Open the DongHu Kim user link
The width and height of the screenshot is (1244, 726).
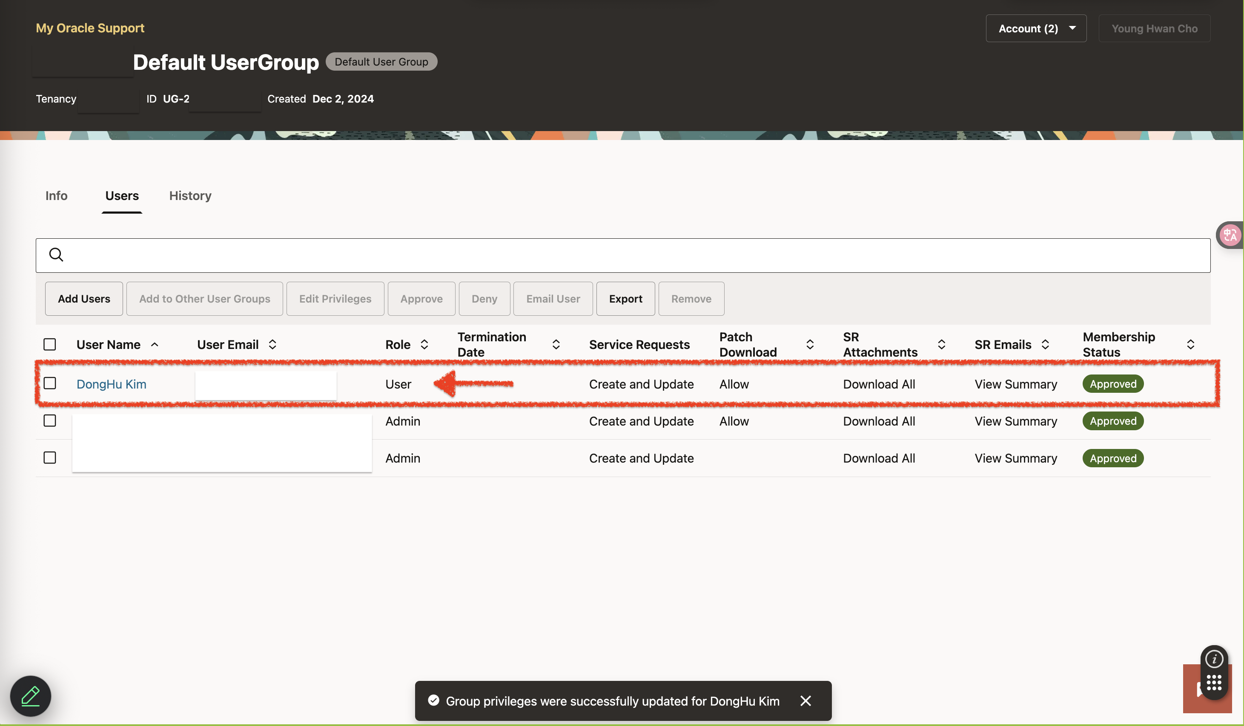pyautogui.click(x=111, y=384)
